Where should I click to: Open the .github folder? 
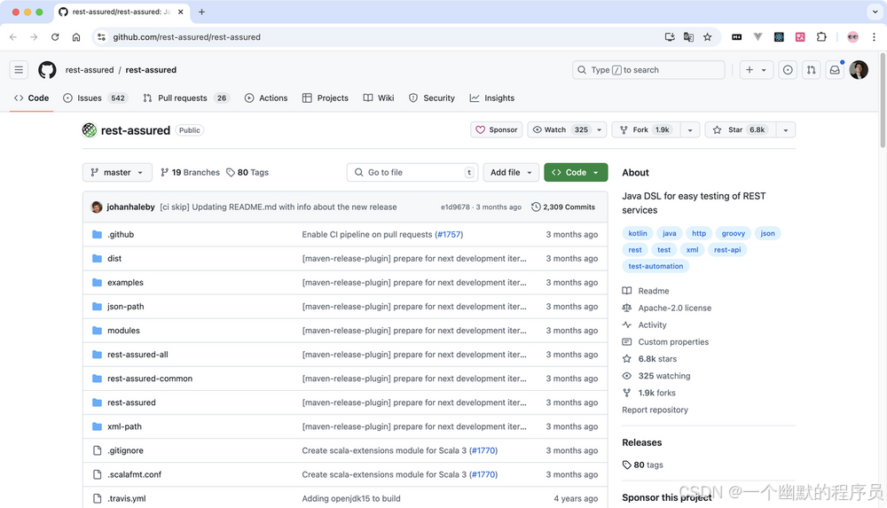(x=121, y=234)
